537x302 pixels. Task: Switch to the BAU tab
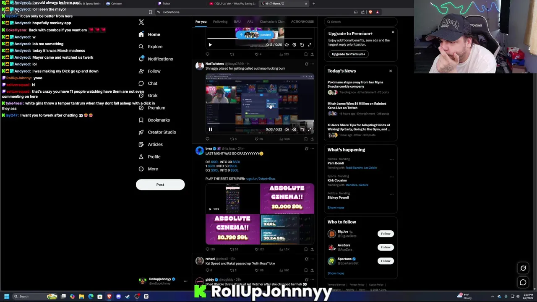coord(237,22)
